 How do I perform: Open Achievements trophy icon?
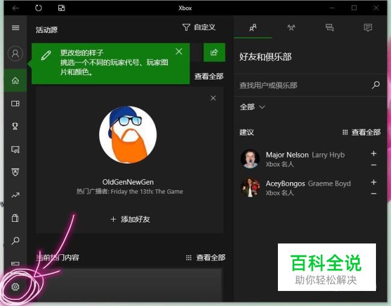tap(15, 126)
